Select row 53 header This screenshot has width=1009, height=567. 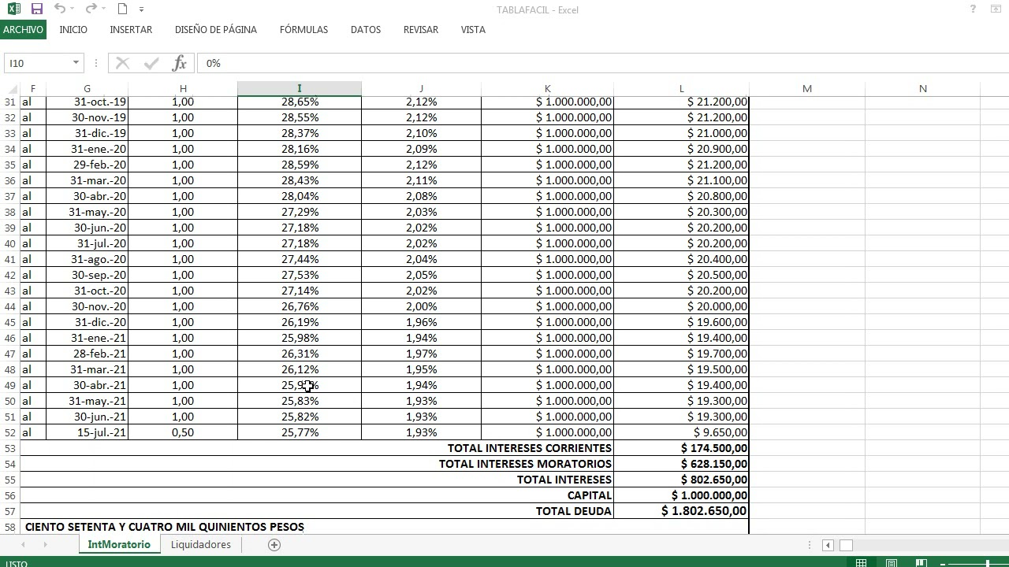9,448
